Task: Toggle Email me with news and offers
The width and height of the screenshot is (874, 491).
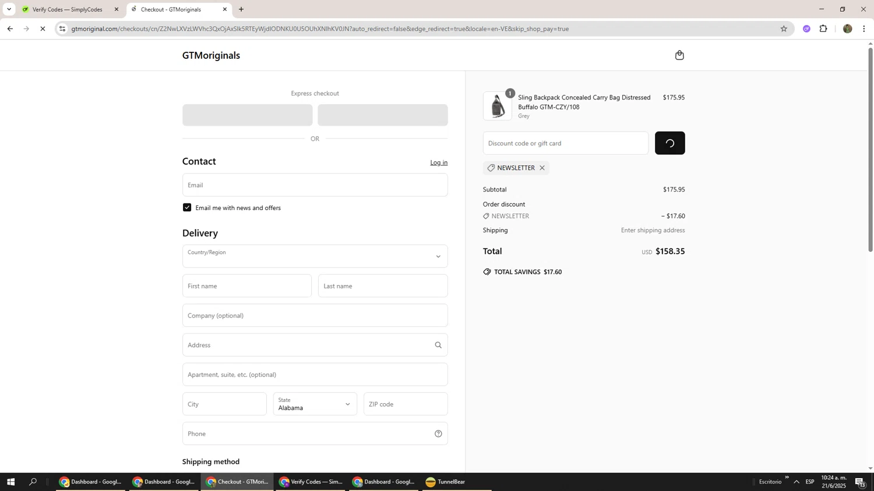Action: pyautogui.click(x=187, y=208)
